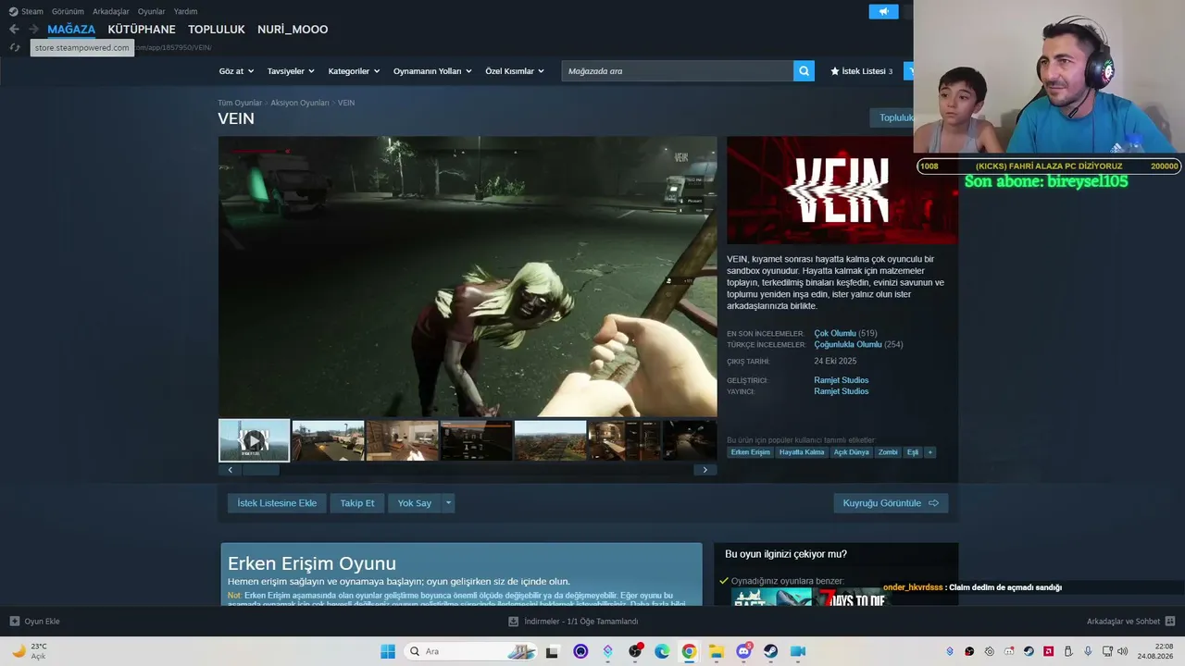Screen dimensions: 1185x666
Task: Switch to the KÜTÜPHANE tab
Action: coord(142,30)
